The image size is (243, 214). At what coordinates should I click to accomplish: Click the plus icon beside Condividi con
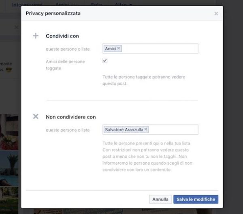pyautogui.click(x=36, y=36)
